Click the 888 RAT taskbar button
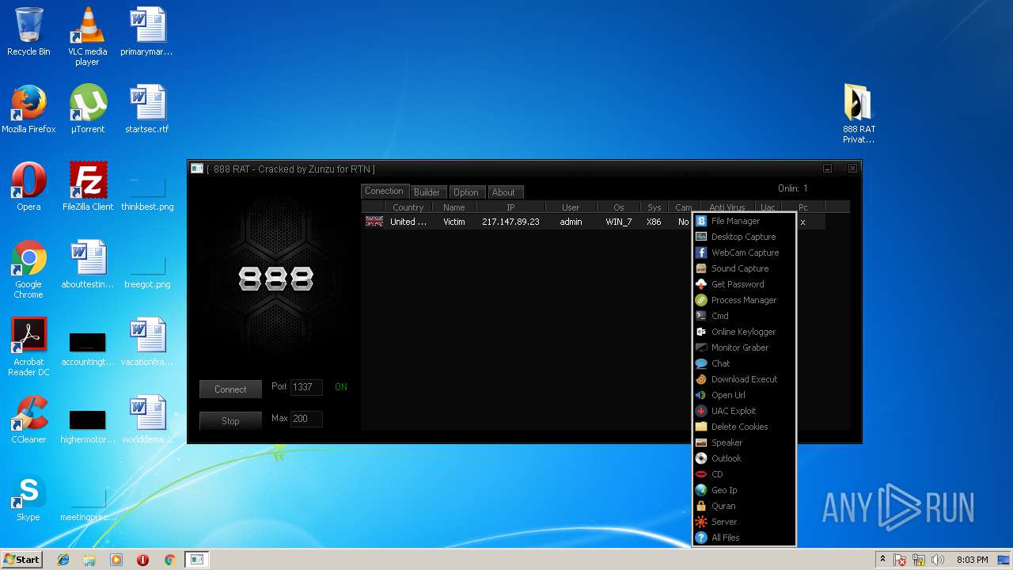 pos(197,560)
